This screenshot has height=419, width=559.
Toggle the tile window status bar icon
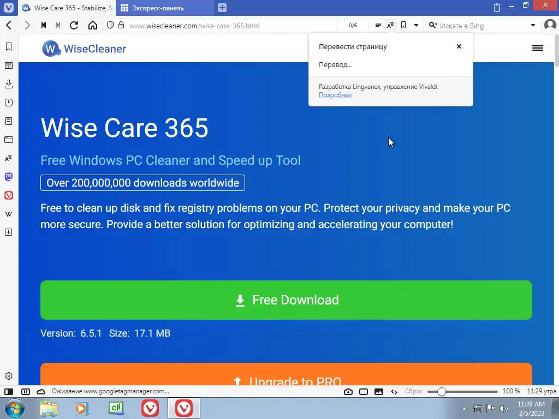(x=363, y=392)
